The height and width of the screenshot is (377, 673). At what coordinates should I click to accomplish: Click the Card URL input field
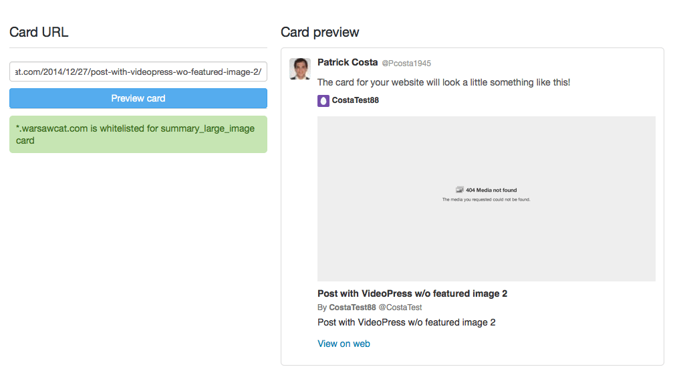click(x=138, y=72)
